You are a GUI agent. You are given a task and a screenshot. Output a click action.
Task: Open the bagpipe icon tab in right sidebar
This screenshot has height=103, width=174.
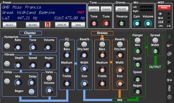tap(169, 80)
